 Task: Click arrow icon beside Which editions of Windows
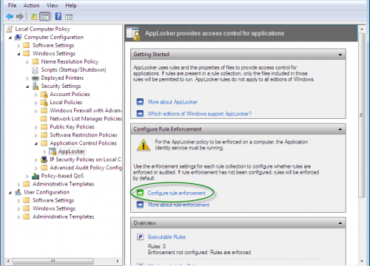[140, 114]
